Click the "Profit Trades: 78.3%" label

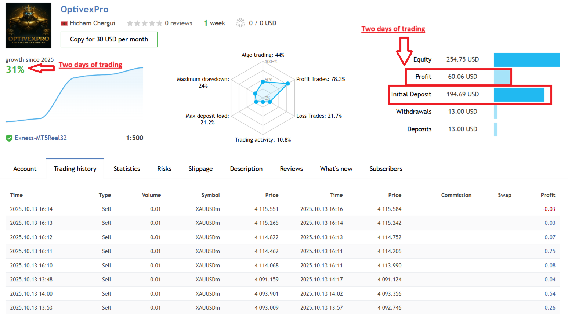coord(321,79)
